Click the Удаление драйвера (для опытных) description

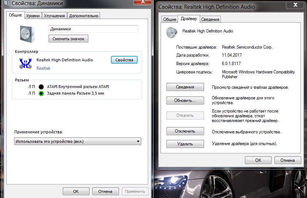tap(244, 144)
